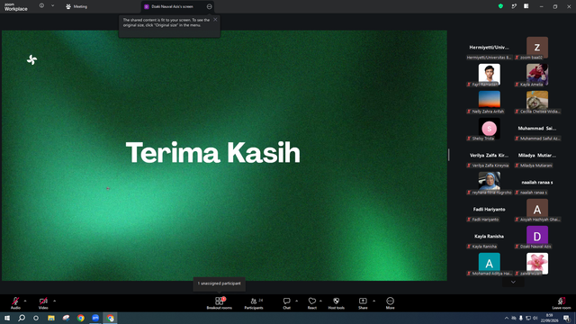Click the Leave room icon

point(562,303)
